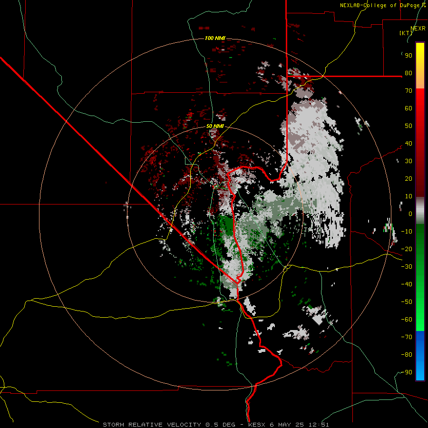Image resolution: width=428 pixels, height=428 pixels.
Task: Click the 20 value on velocity scale
Action: point(409,179)
